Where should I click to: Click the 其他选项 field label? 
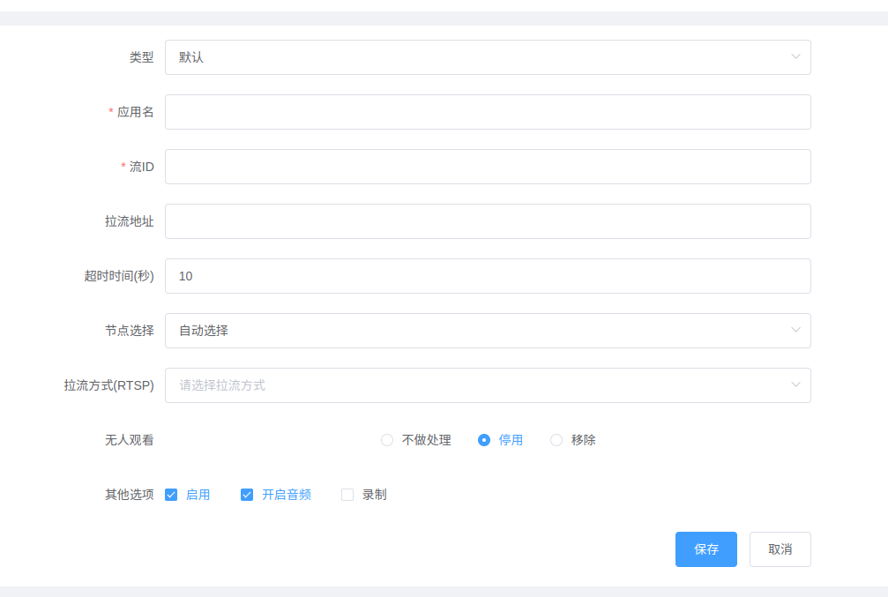pyautogui.click(x=129, y=495)
